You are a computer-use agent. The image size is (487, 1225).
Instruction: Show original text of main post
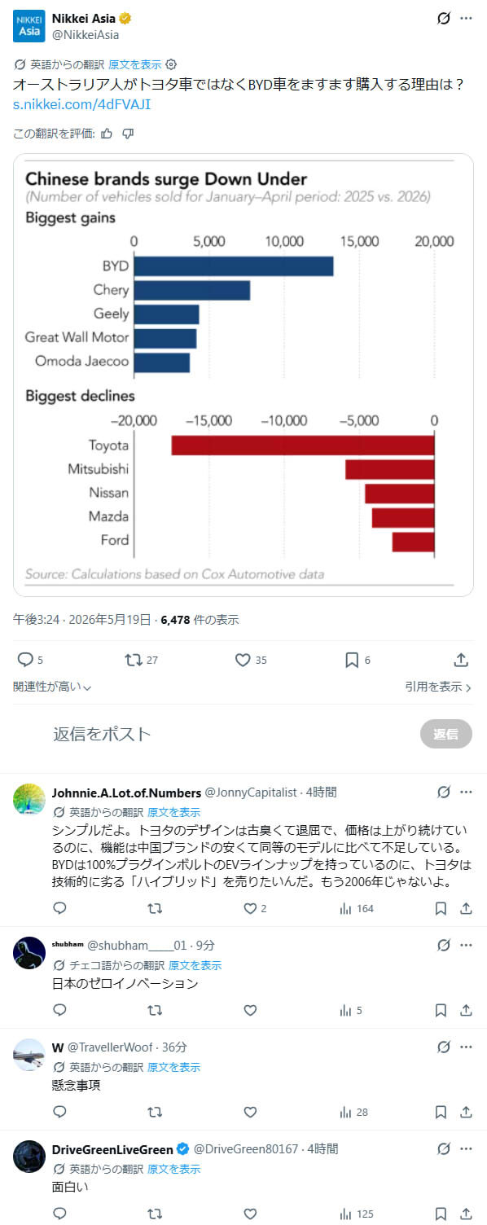[x=134, y=64]
